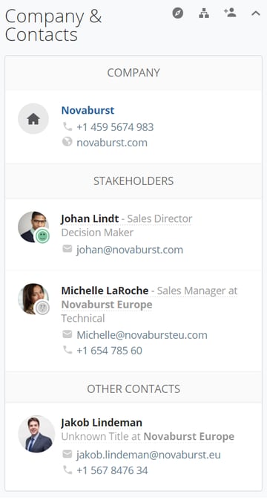The image size is (267, 500).
Task: Click company phone number +1 459 5674 983
Action: tap(115, 127)
